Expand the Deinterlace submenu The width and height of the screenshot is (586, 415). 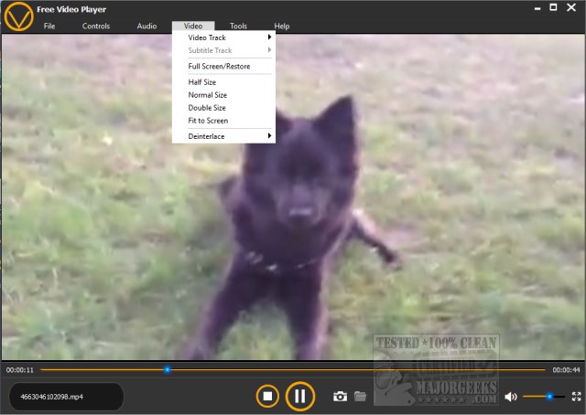click(x=223, y=136)
